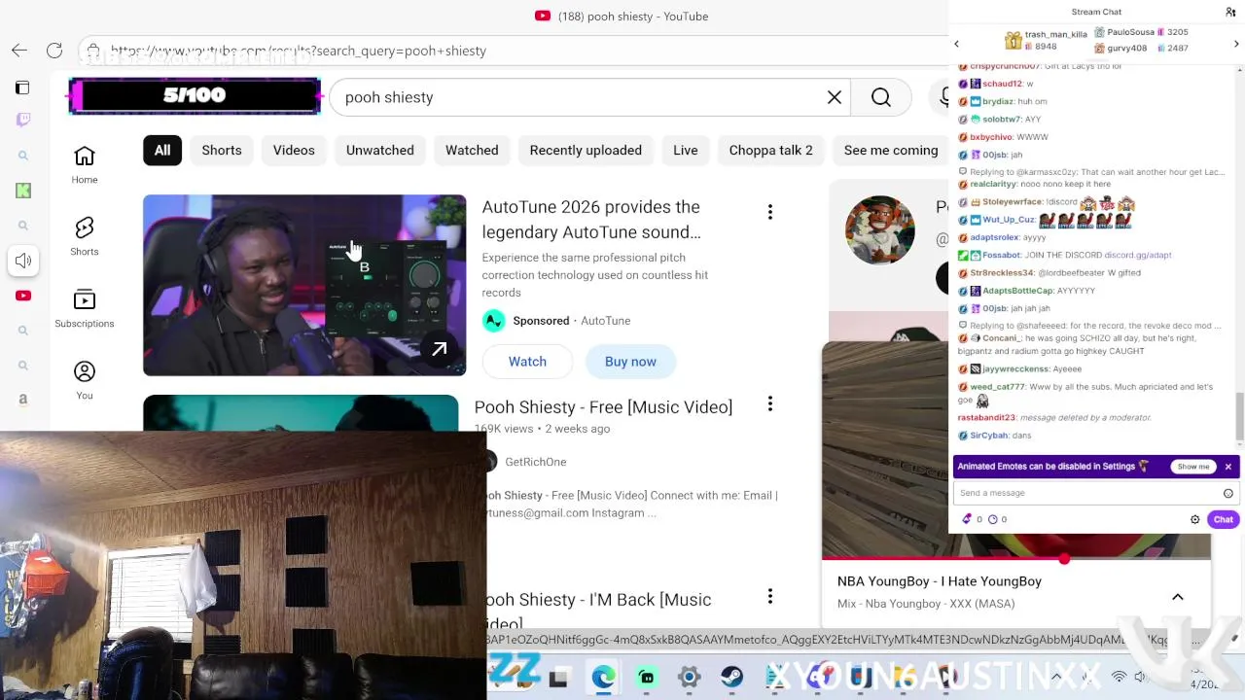This screenshot has height=700, width=1245.
Task: Click the Twitch chat scrollbar
Action: (1239, 416)
